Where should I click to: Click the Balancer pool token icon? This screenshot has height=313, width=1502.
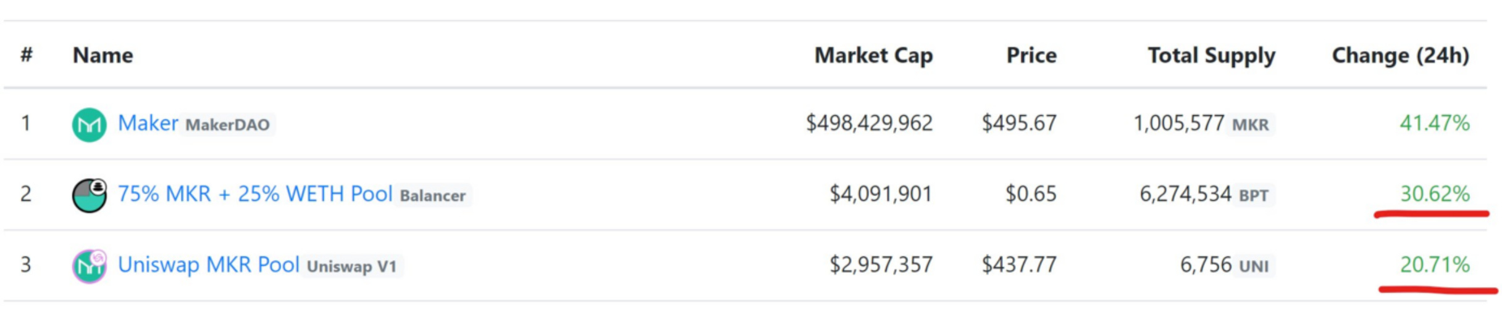[90, 195]
